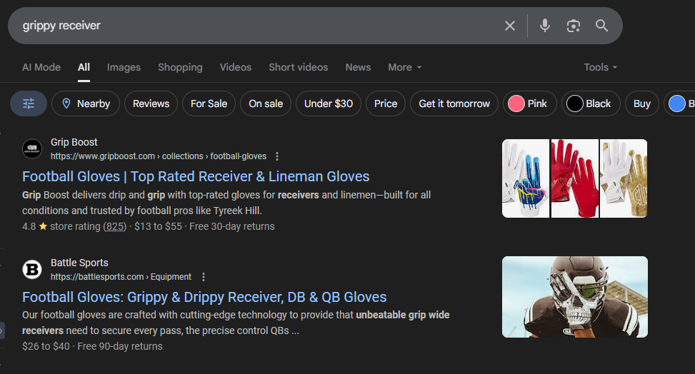Screen dimensions: 695x374
Task: Clear the search box with the X icon
Action: pos(510,26)
